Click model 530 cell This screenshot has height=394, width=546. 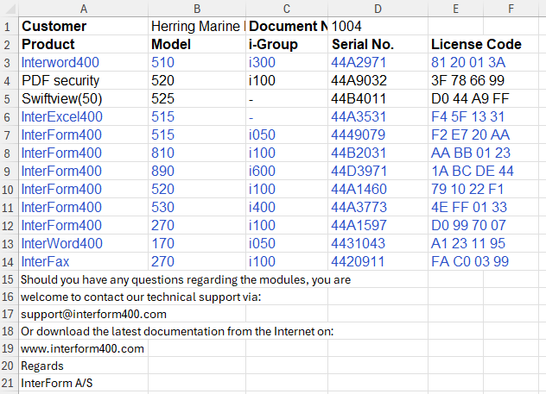197,207
